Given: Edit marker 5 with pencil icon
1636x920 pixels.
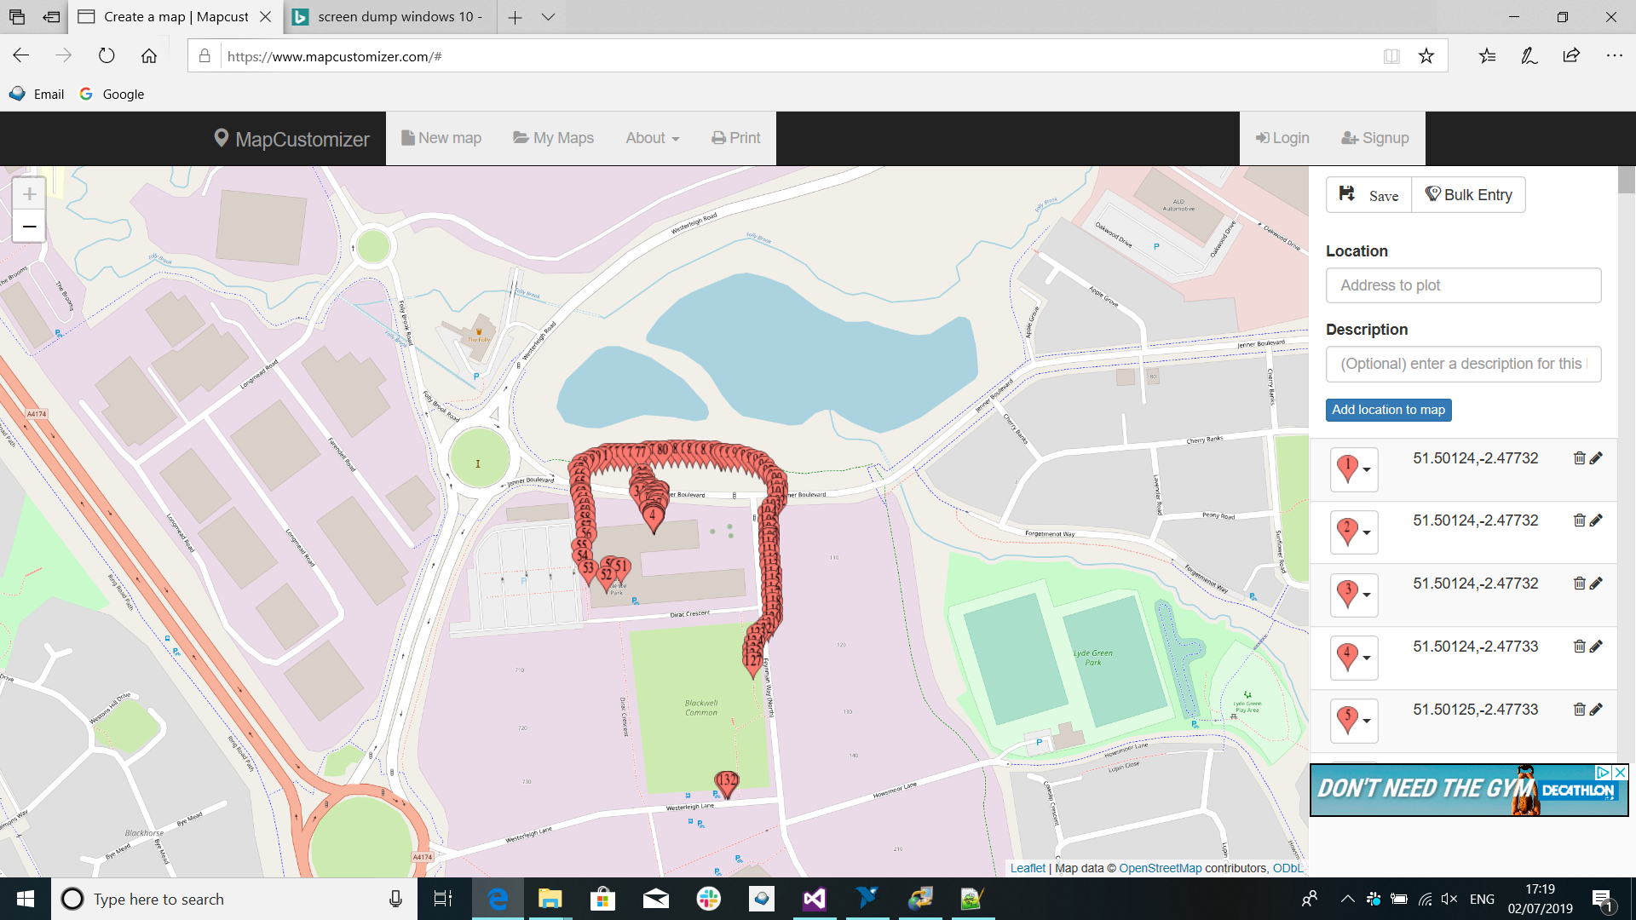Looking at the screenshot, I should tap(1596, 710).
